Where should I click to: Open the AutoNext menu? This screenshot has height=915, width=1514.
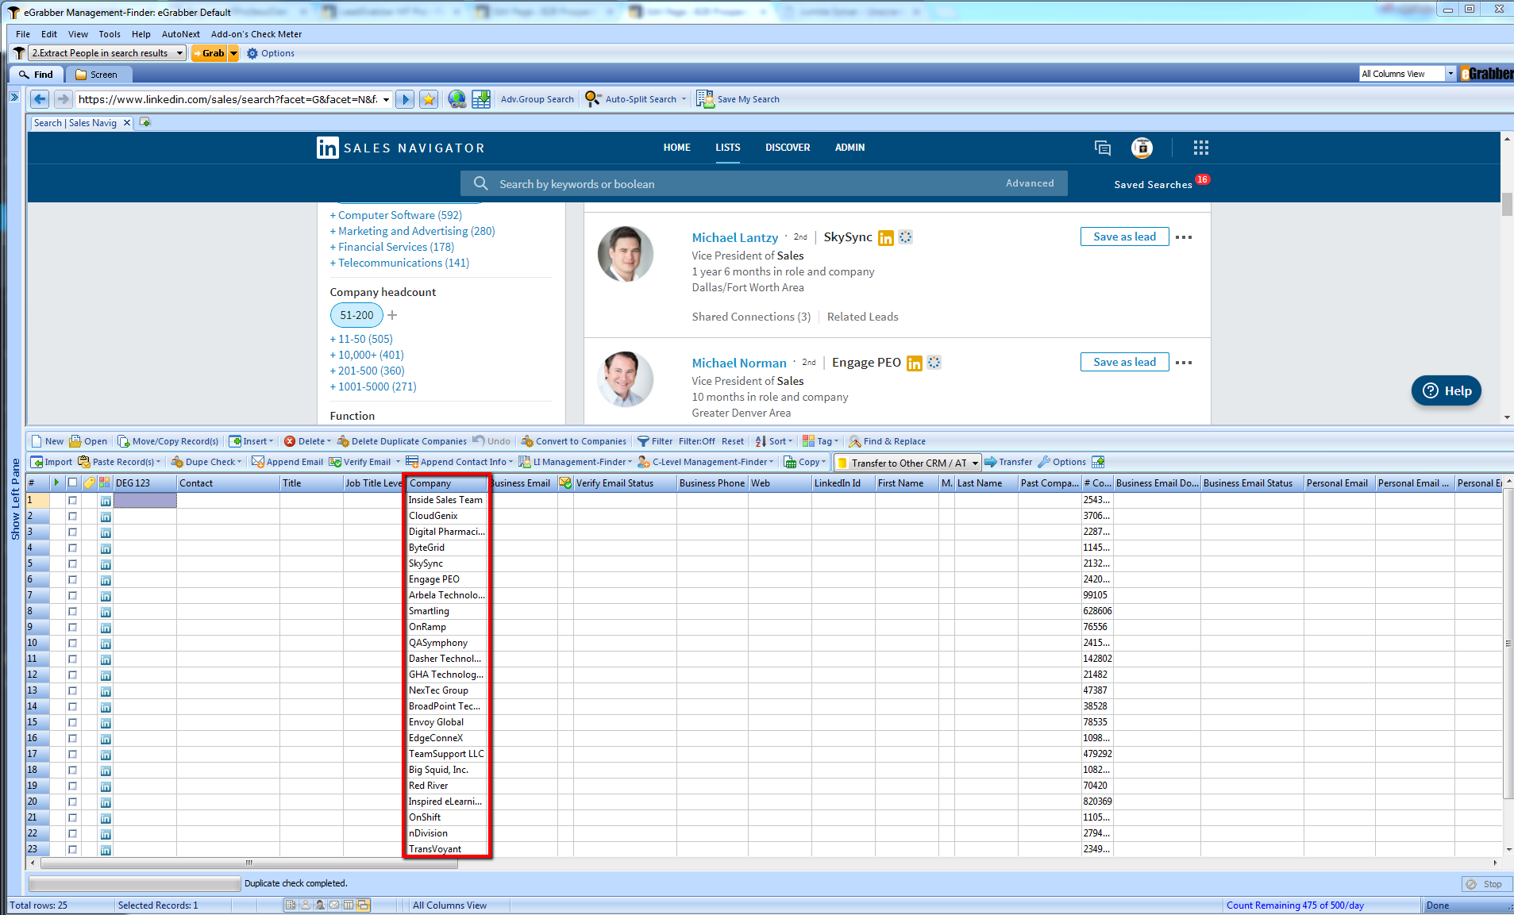pyautogui.click(x=180, y=34)
